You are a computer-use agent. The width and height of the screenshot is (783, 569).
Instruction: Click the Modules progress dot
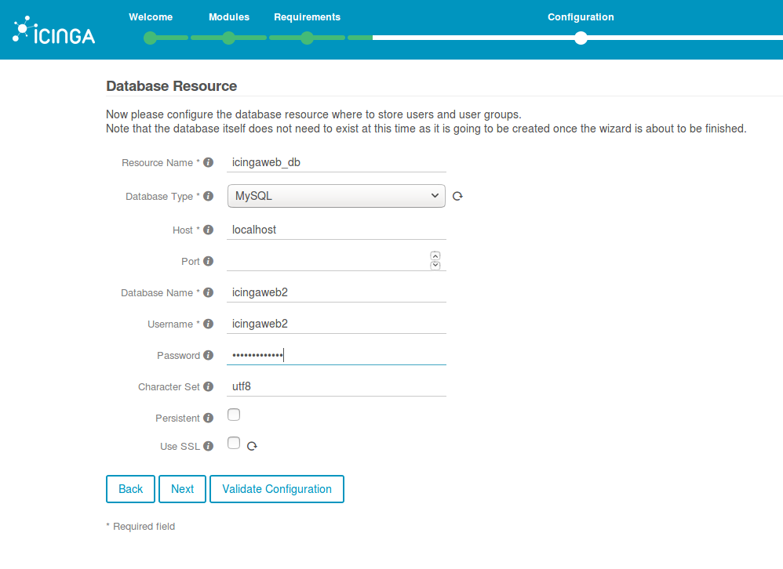229,38
